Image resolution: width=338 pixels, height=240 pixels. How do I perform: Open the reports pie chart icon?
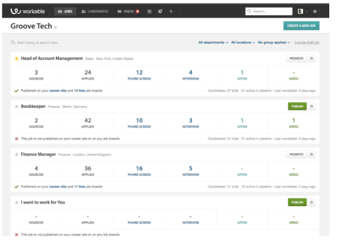tap(160, 11)
